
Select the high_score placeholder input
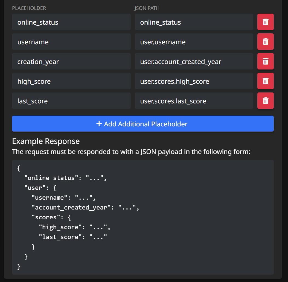(71, 81)
